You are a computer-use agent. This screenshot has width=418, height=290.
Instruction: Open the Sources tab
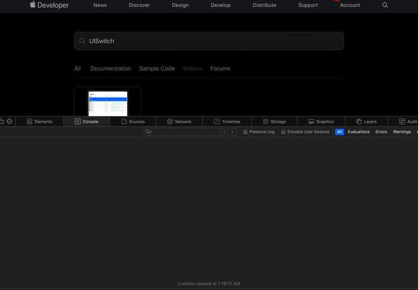tap(133, 122)
